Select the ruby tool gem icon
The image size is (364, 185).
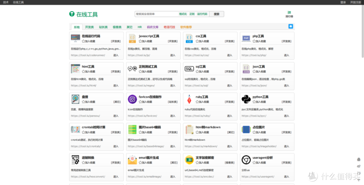click(189, 99)
